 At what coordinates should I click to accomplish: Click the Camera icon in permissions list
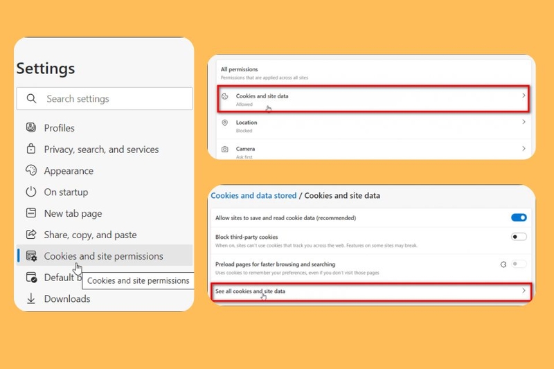[224, 150]
